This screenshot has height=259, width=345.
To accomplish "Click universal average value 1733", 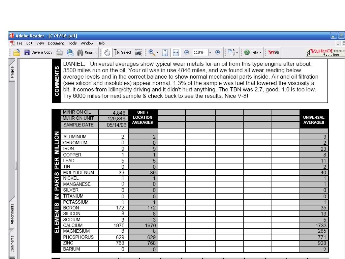I will pyautogui.click(x=321, y=226).
